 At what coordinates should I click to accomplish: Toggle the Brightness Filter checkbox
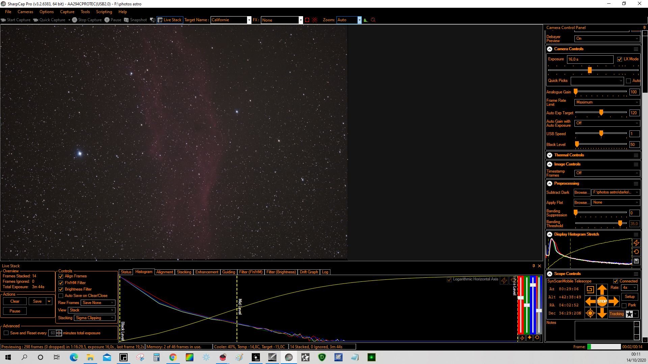pos(61,290)
